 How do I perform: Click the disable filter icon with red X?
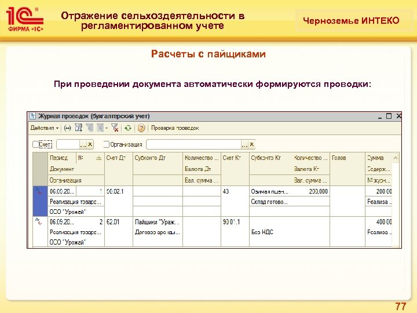point(115,128)
